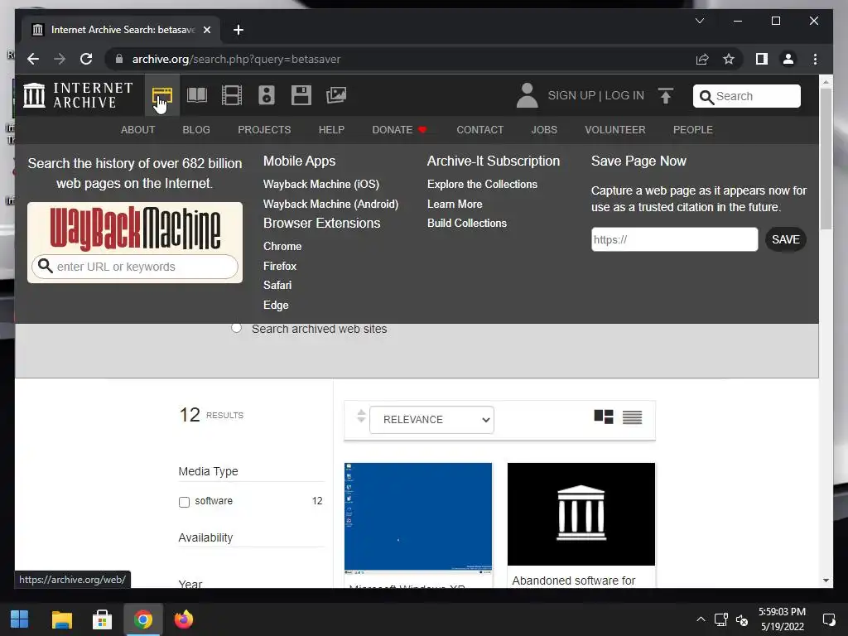Open the Texts book icon
This screenshot has width=848, height=636.
(197, 96)
